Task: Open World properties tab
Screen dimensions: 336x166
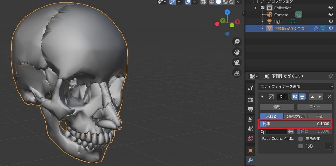Action: pyautogui.click(x=250, y=138)
